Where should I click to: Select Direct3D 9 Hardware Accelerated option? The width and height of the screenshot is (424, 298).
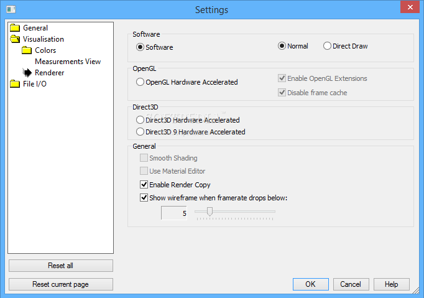140,132
